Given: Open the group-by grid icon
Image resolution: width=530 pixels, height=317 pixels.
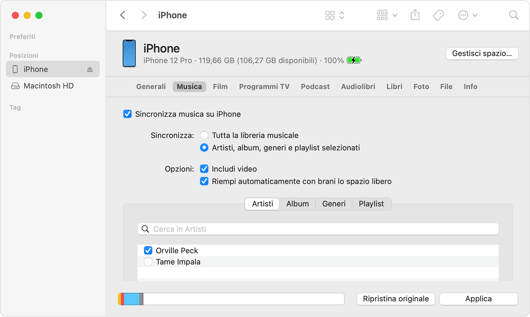Looking at the screenshot, I should coord(382,15).
